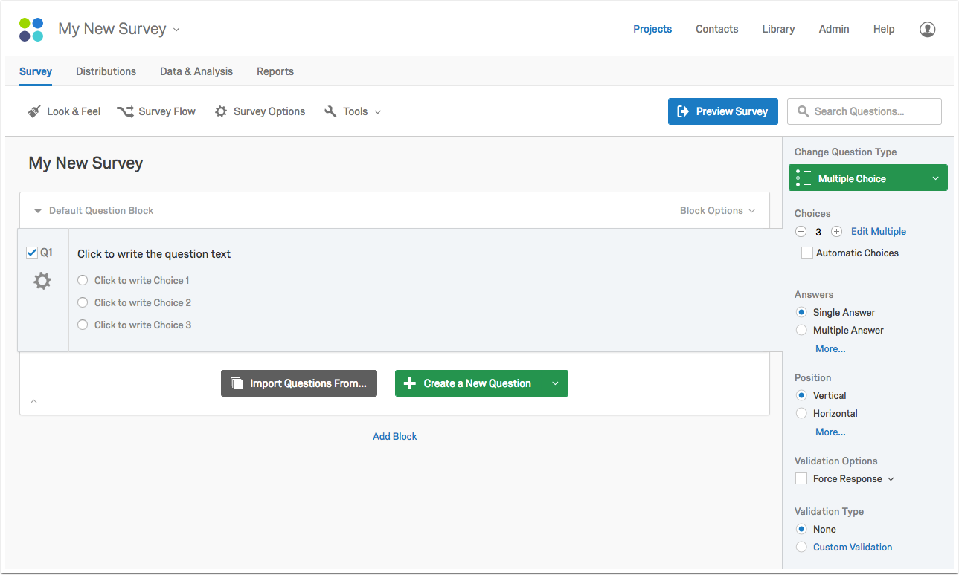The image size is (959, 575).
Task: Click the Add Block link
Action: [x=394, y=436]
